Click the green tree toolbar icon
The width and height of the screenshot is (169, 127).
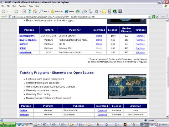coord(115,12)
